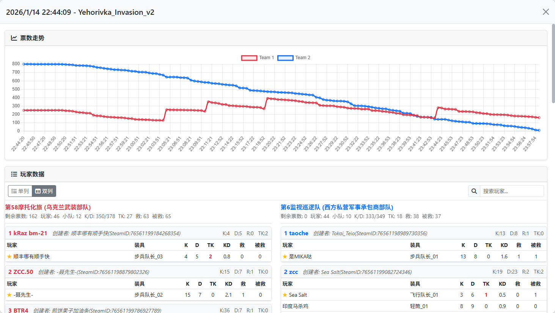Toggle Team 2 series in chart legend
The width and height of the screenshot is (555, 313).
coord(294,58)
